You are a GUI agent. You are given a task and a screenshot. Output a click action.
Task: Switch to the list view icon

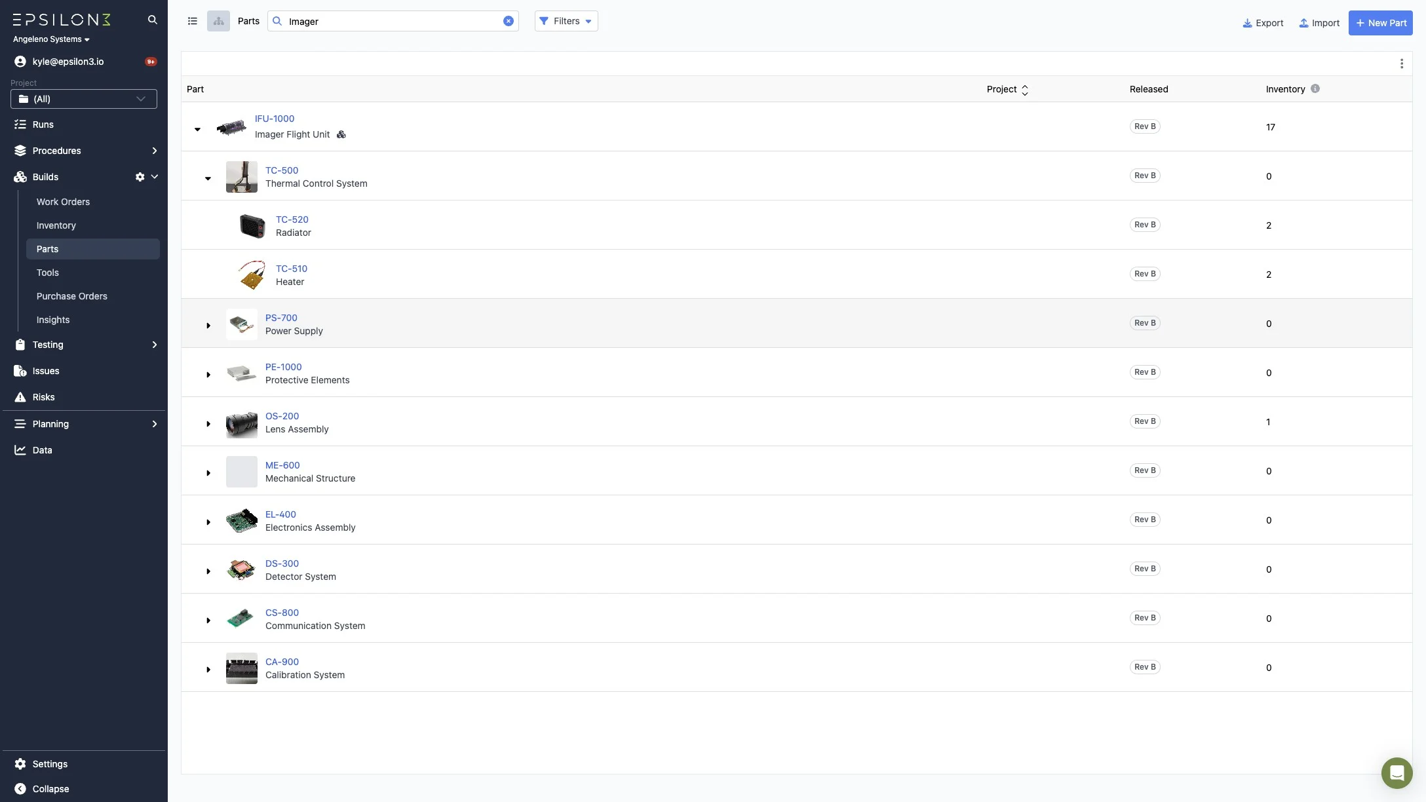click(192, 21)
